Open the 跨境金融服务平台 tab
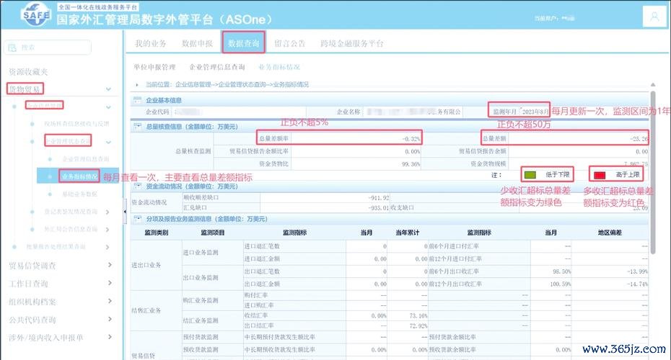Viewport: 671px width, 360px height. 352,43
